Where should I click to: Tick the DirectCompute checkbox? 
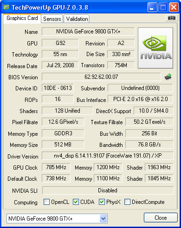(x=127, y=202)
